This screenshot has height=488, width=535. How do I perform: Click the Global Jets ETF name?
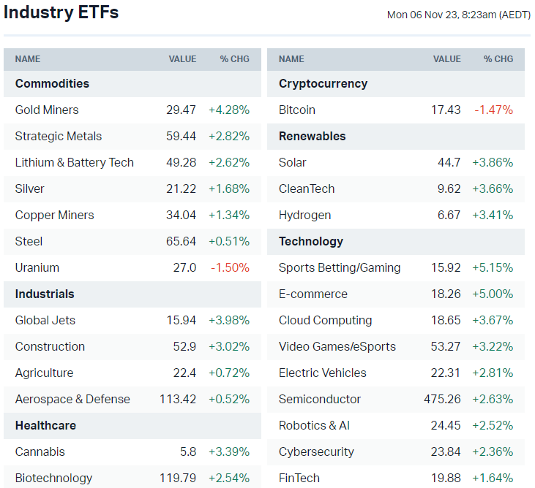pyautogui.click(x=45, y=320)
